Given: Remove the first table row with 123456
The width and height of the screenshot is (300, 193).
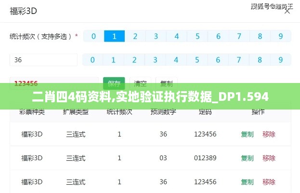Looking at the screenshot, I should [x=269, y=134].
